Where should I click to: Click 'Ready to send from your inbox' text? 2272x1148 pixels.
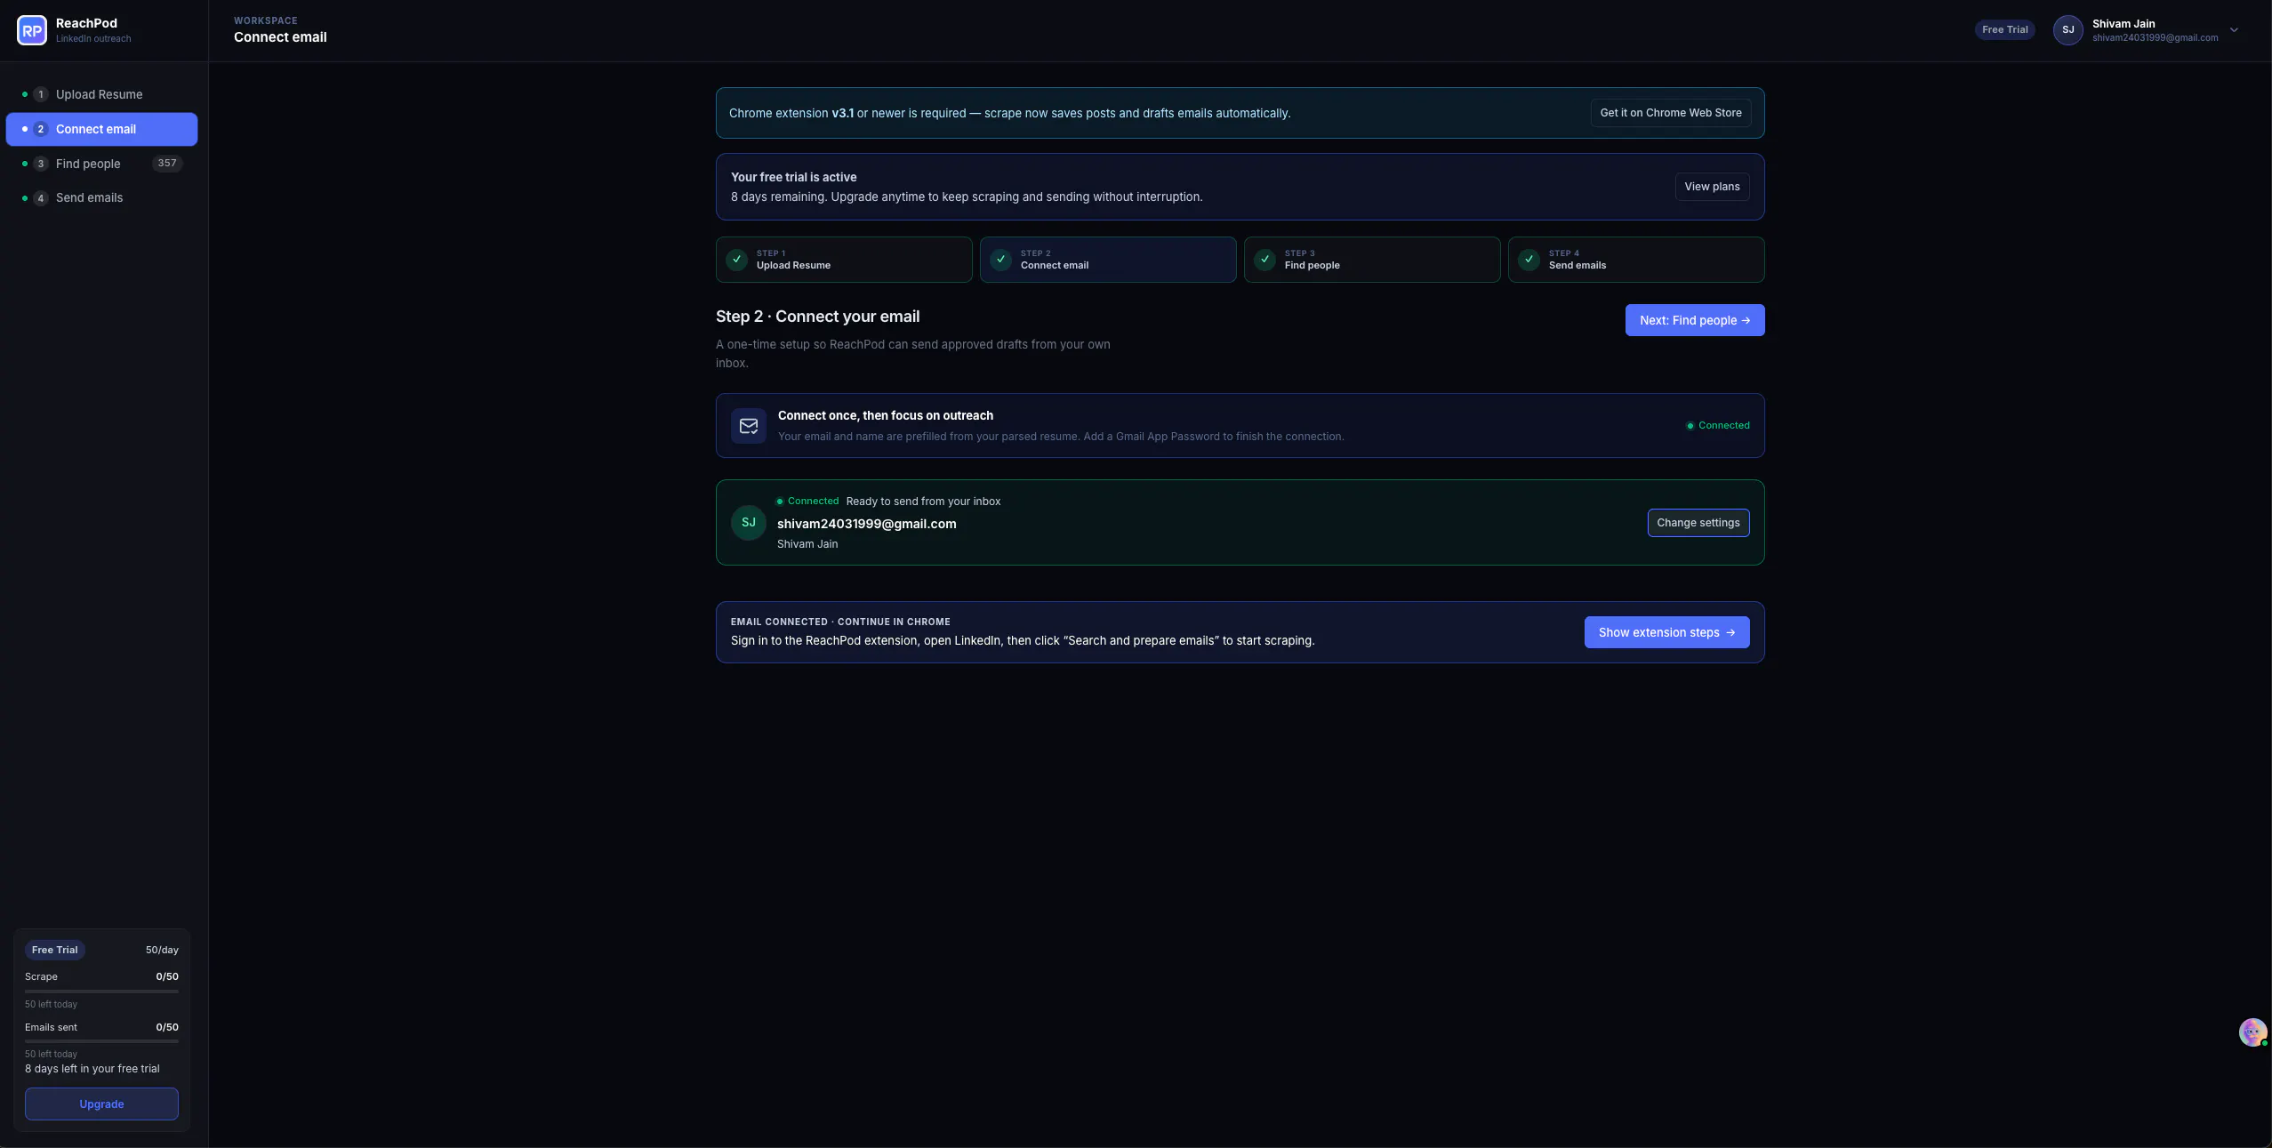(923, 502)
